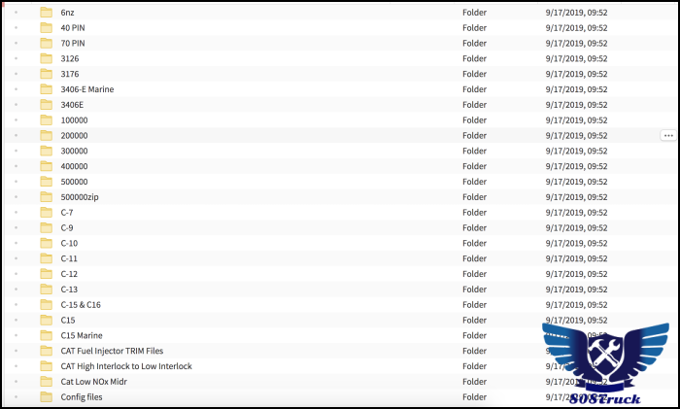This screenshot has width=680, height=409.
Task: Open the C-15 & C16 folder
Action: click(x=81, y=305)
